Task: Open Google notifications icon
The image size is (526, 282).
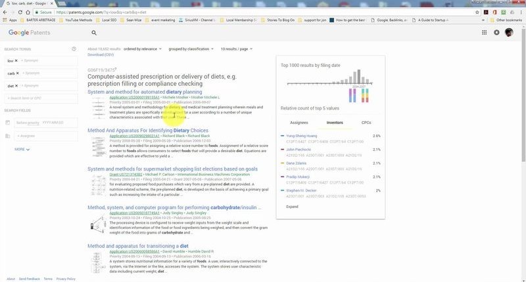Action: (496, 33)
